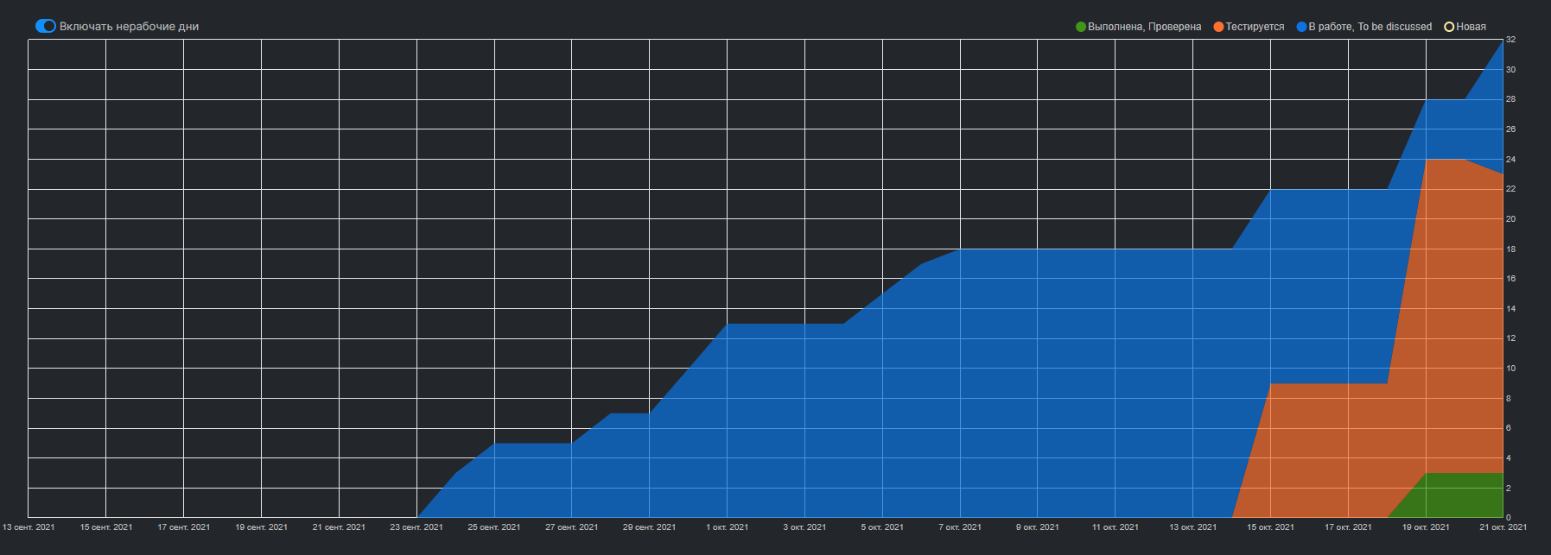Show the "Новая" series via legend text

tap(1471, 27)
